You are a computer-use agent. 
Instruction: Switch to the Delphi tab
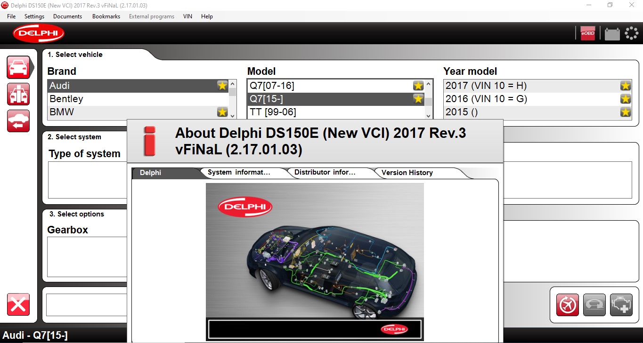[165, 173]
